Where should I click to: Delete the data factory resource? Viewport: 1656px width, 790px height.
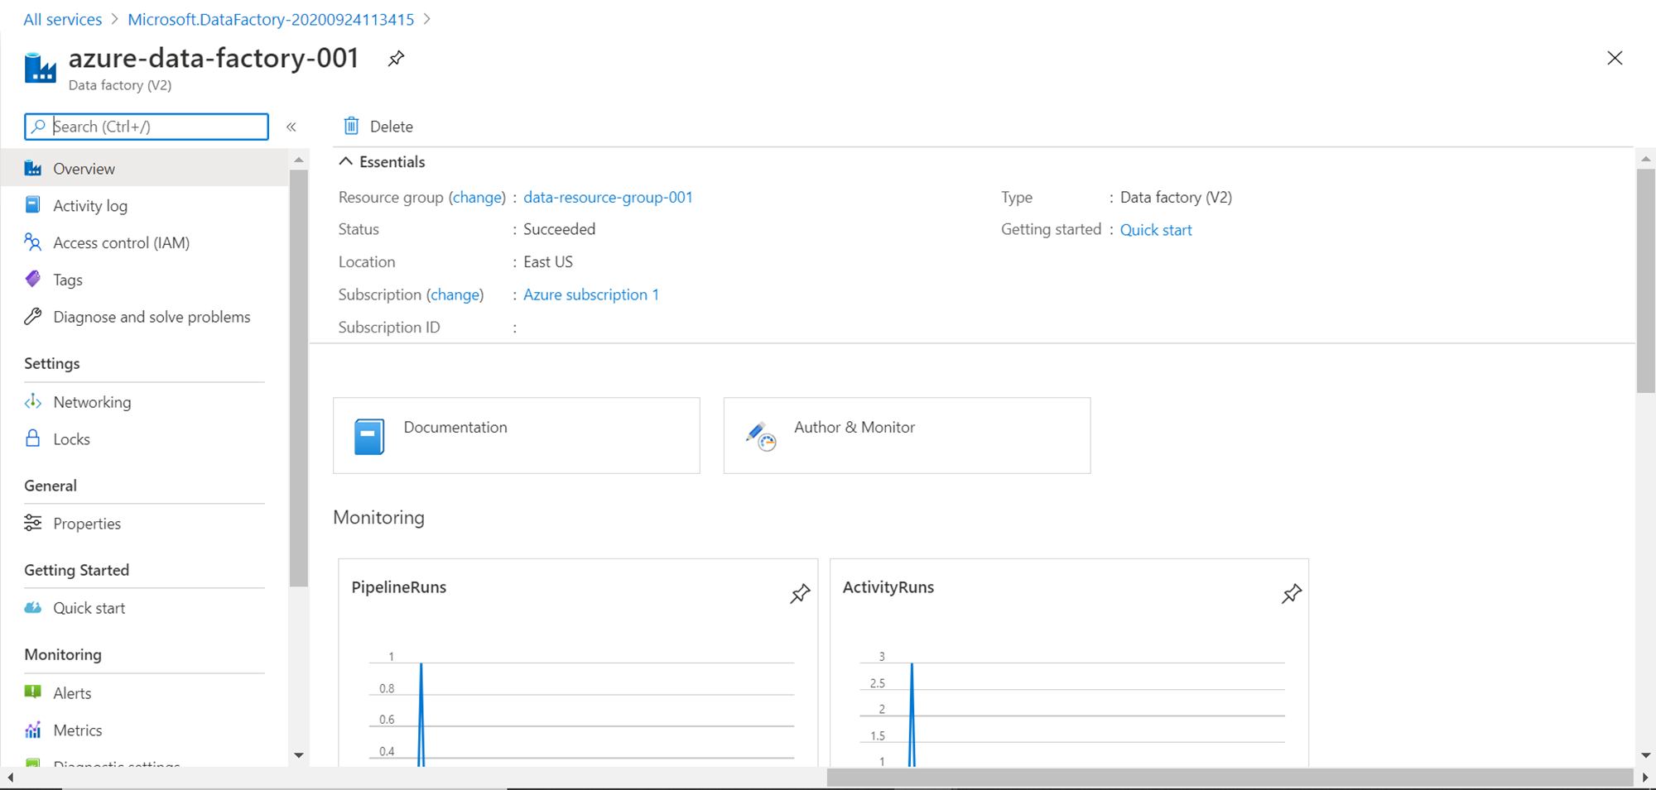click(378, 126)
